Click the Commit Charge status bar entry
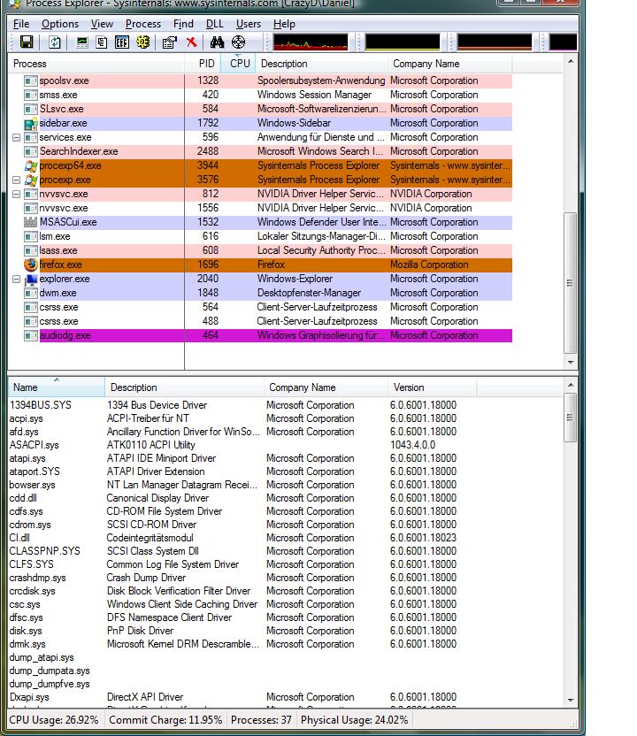The image size is (637, 736). coord(165,720)
